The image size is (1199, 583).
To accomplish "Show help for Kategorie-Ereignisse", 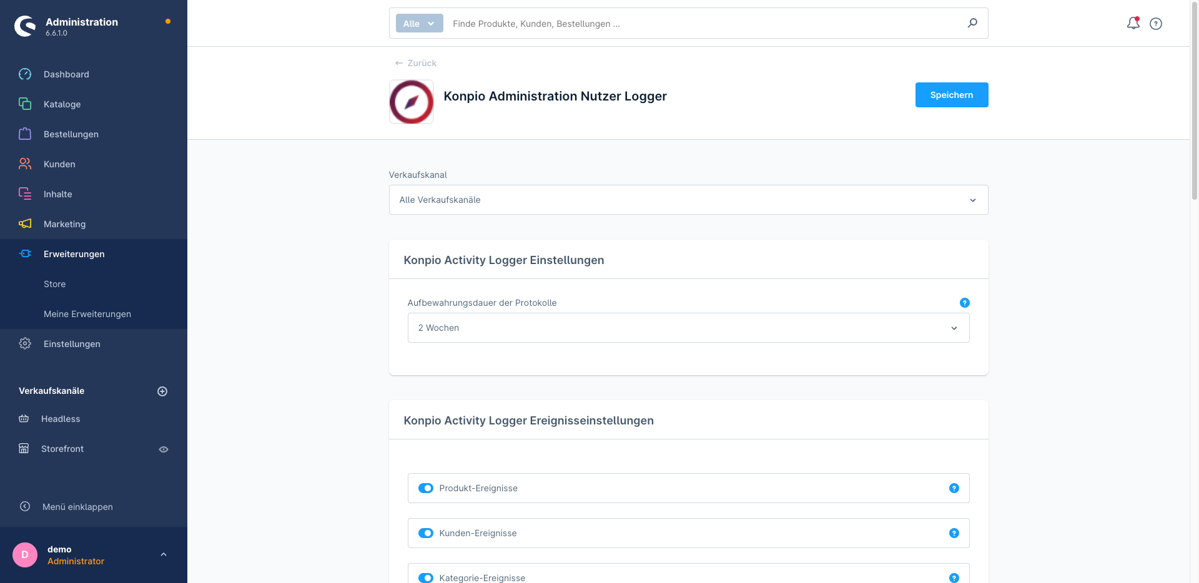I will 954,578.
